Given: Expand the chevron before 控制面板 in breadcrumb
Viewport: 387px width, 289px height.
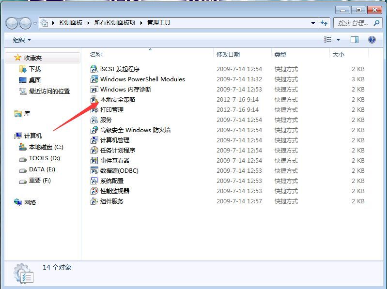Looking at the screenshot, I should click(x=53, y=23).
